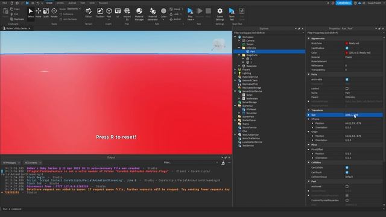
Task: Click the Play Here button
Action: 190,14
